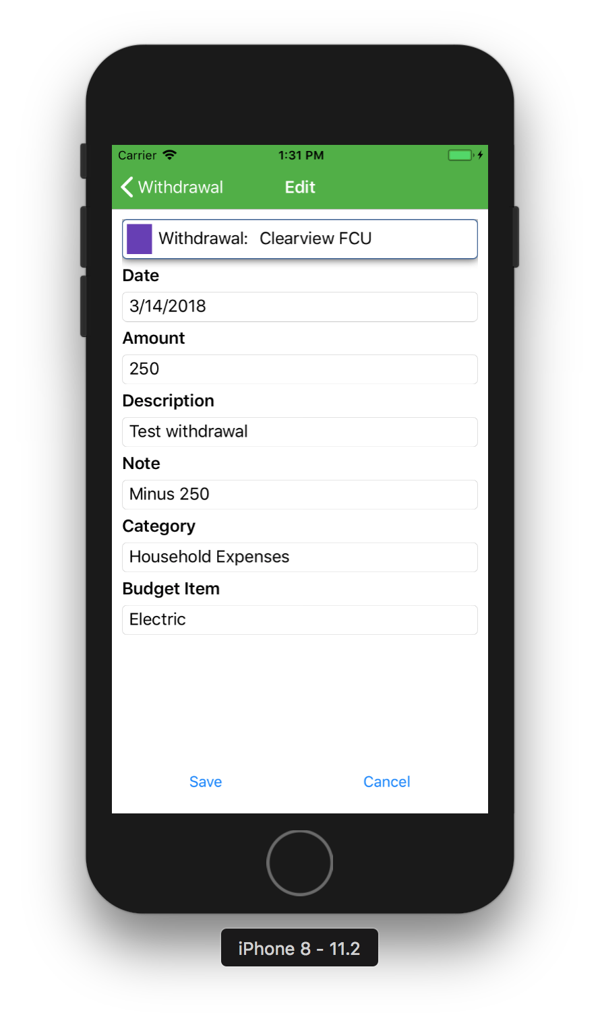Tap the Carrier label in status bar
Screen dimensions: 600x1023
(x=138, y=155)
